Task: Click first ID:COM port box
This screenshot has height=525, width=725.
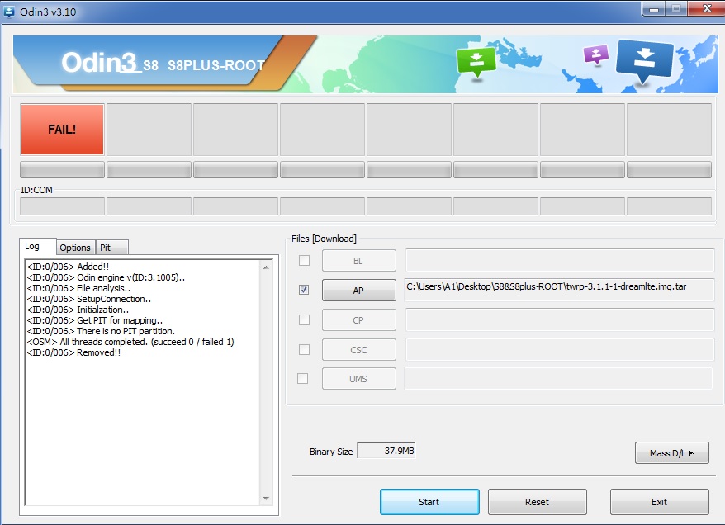Action: pos(62,206)
